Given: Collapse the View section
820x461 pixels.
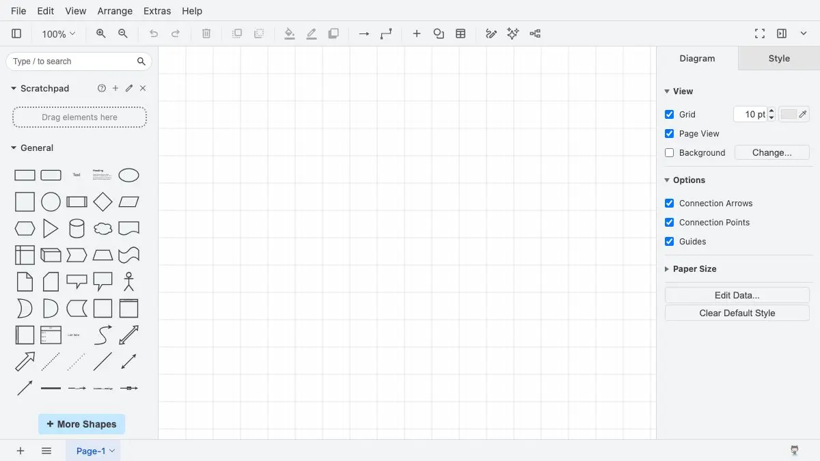Looking at the screenshot, I should pyautogui.click(x=668, y=92).
